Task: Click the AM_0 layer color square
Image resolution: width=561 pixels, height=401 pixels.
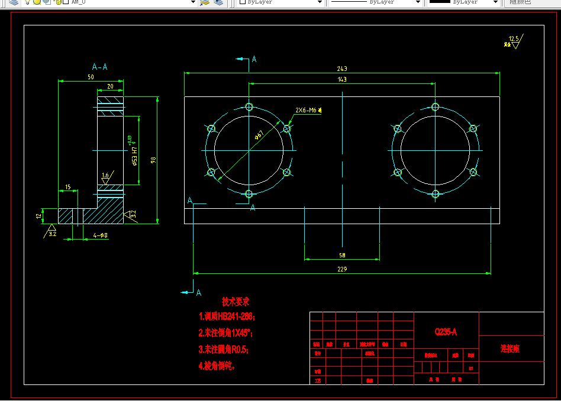Action: tap(66, 2)
